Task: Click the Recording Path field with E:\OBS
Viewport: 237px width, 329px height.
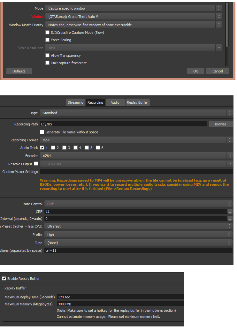Action: click(x=123, y=124)
